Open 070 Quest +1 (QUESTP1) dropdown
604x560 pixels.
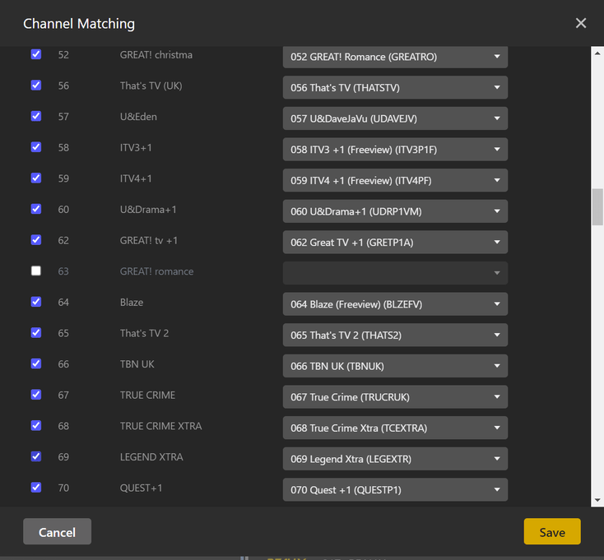click(395, 490)
